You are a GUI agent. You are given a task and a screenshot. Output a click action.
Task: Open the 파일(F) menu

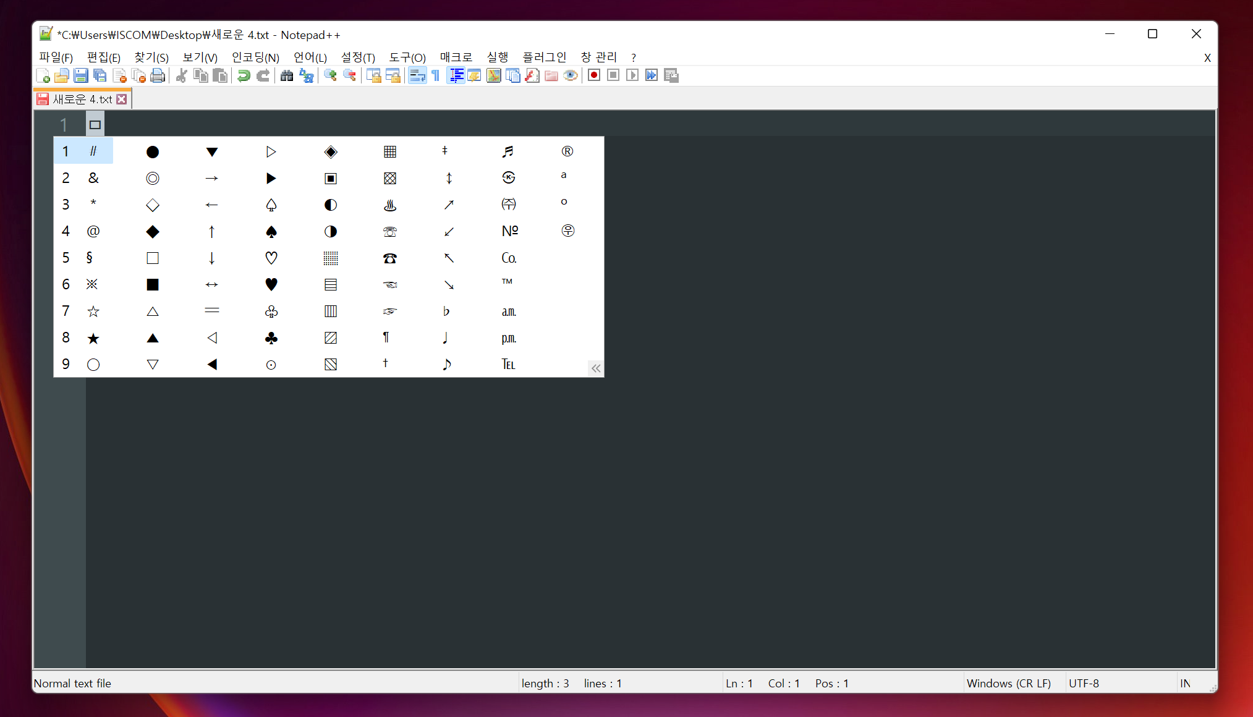56,57
